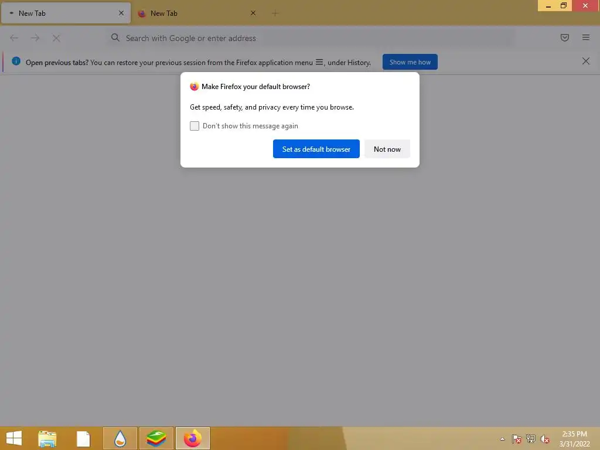Screen dimensions: 600x450
Task: Check Don't show this message again
Action: [195, 126]
